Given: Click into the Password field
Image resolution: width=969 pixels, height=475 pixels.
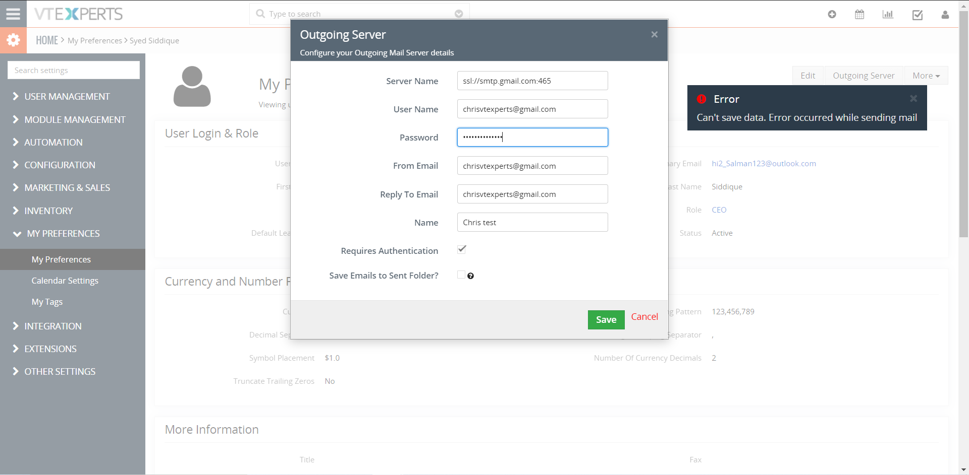Looking at the screenshot, I should point(532,137).
